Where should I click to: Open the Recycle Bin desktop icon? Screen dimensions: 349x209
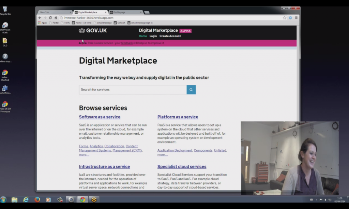point(5,11)
